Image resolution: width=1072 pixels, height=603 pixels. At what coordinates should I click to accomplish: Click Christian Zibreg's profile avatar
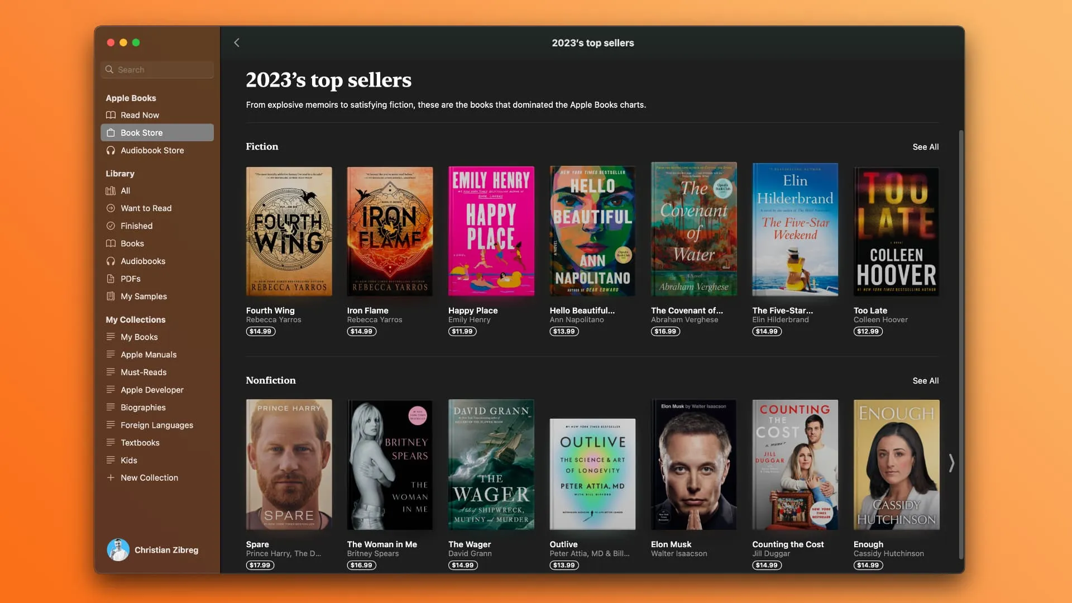(x=118, y=550)
